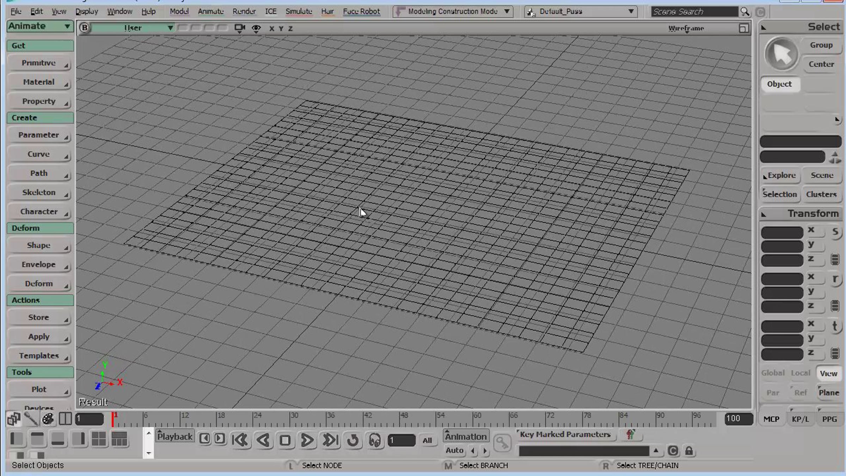Open the User view dropdown

(x=133, y=28)
